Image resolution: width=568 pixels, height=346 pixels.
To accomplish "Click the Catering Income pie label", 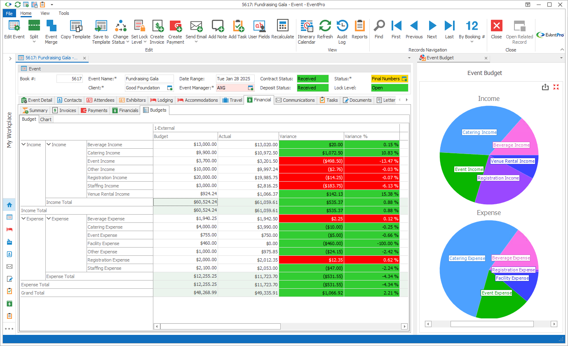I will [479, 132].
